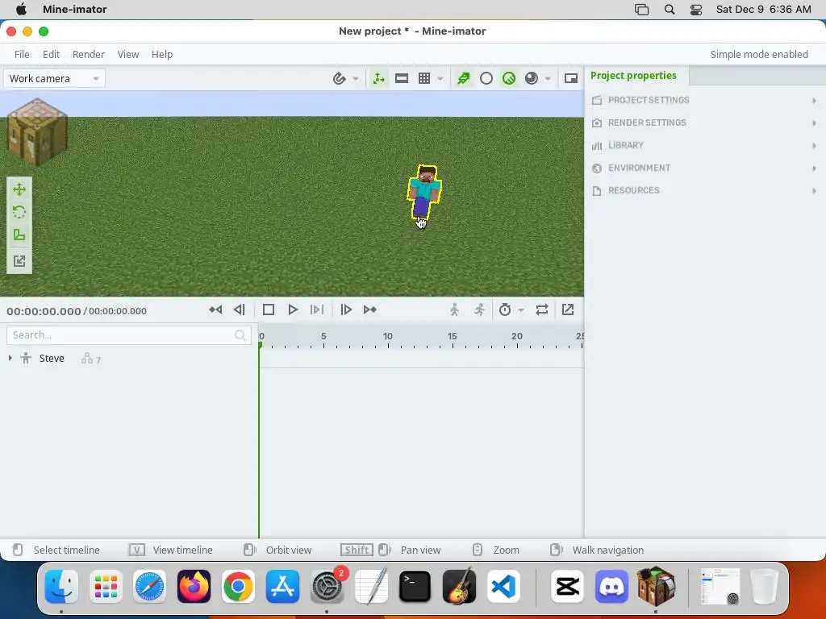Select the Project properties tab

pyautogui.click(x=633, y=75)
